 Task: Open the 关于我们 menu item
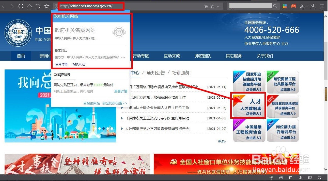pyautogui.click(x=265, y=56)
